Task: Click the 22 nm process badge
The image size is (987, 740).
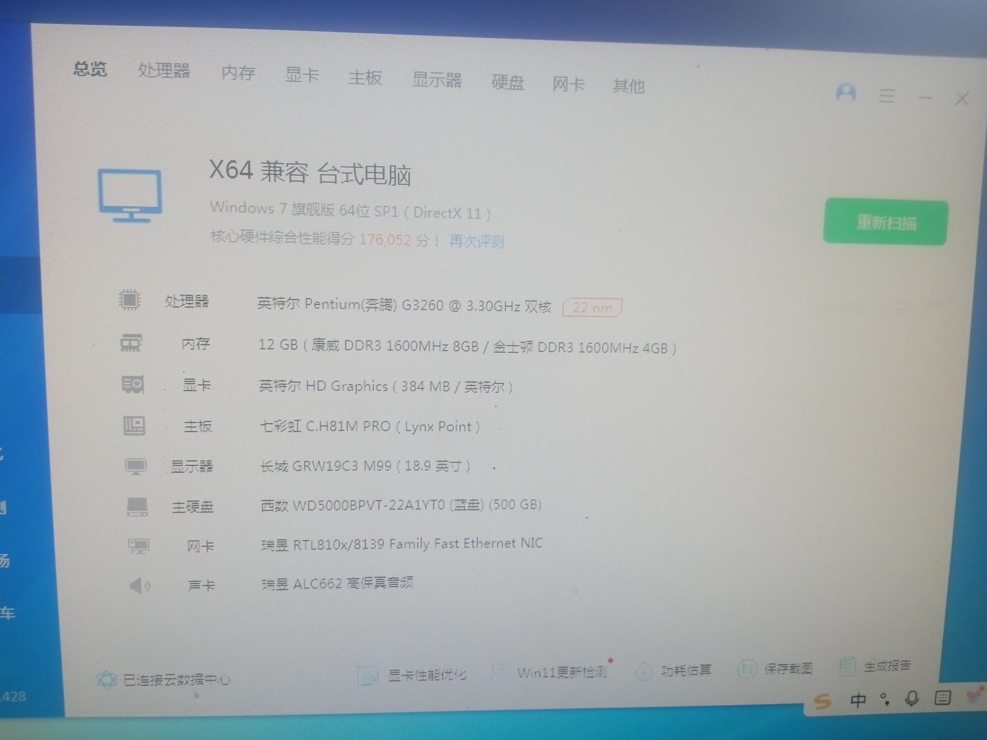Action: click(x=592, y=308)
